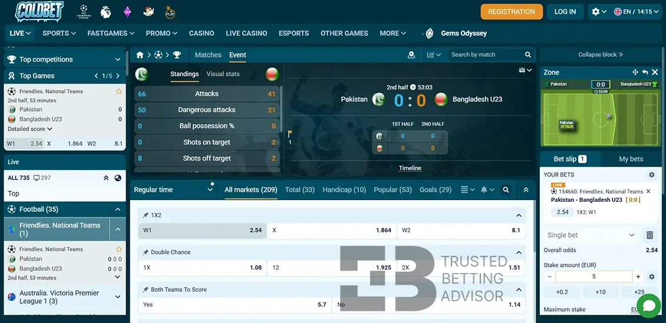Open the SPORTS menu
Image resolution: width=666 pixels, height=323 pixels.
[x=59, y=33]
